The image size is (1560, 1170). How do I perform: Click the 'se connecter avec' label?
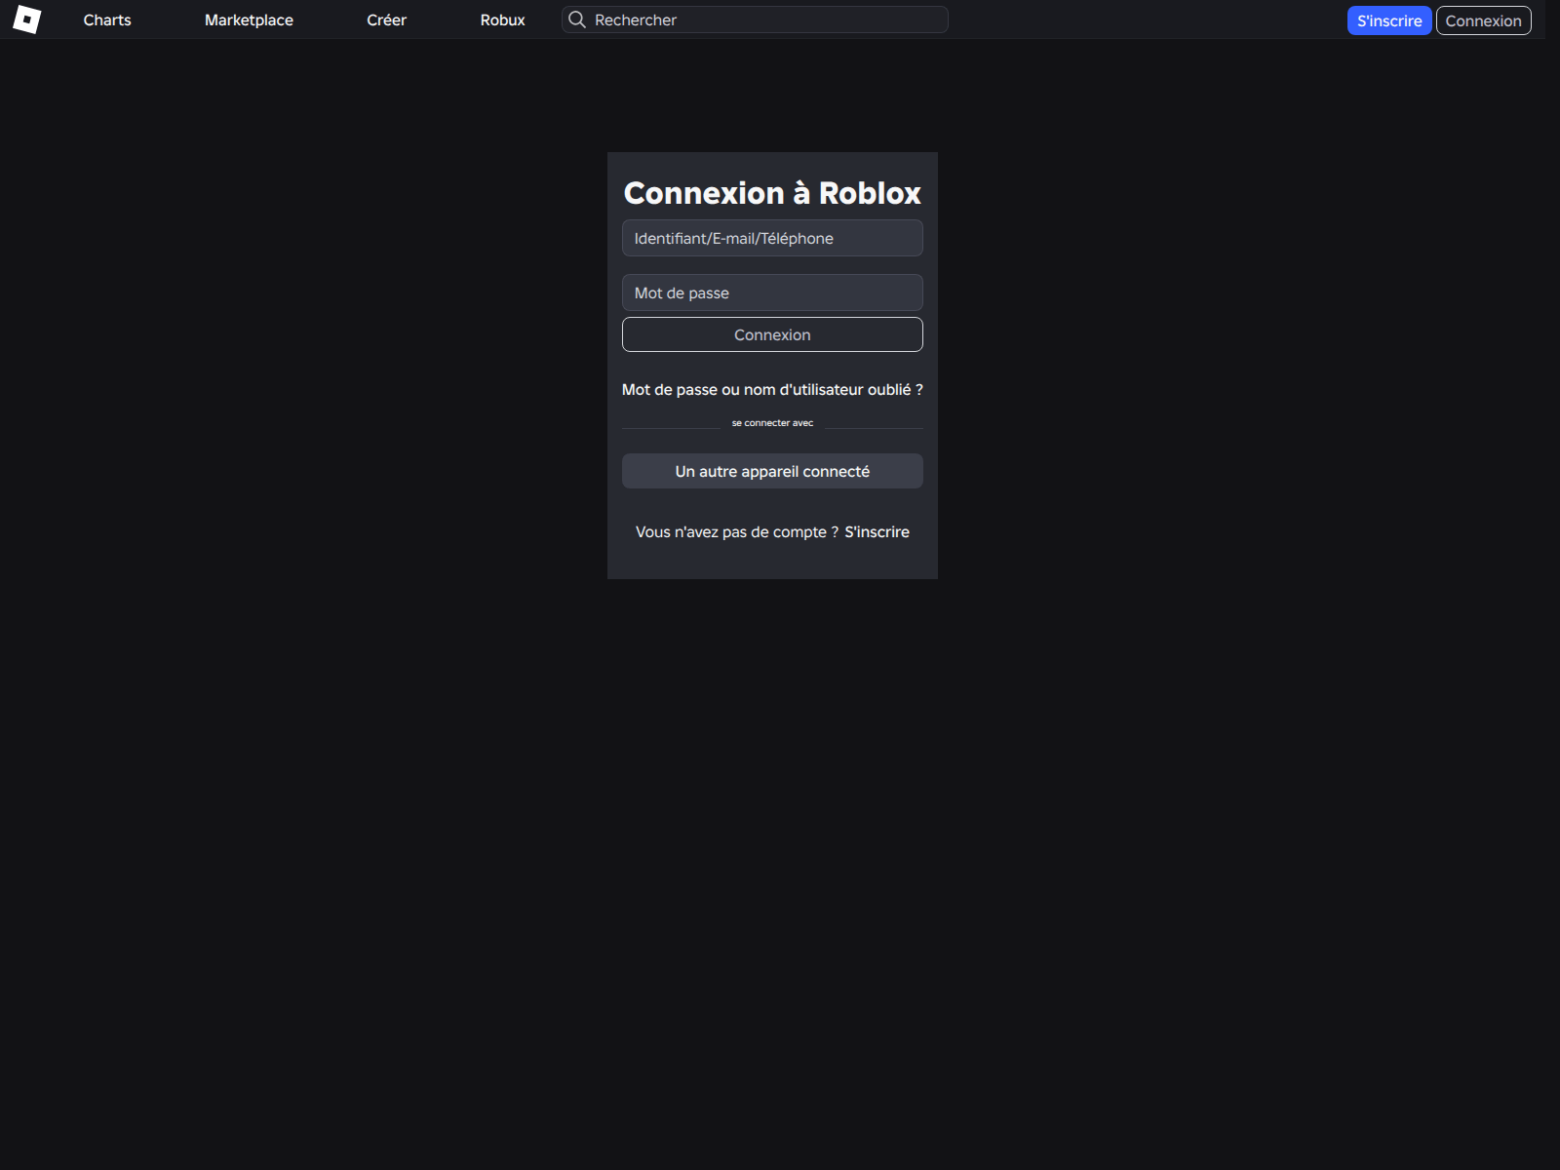(772, 423)
